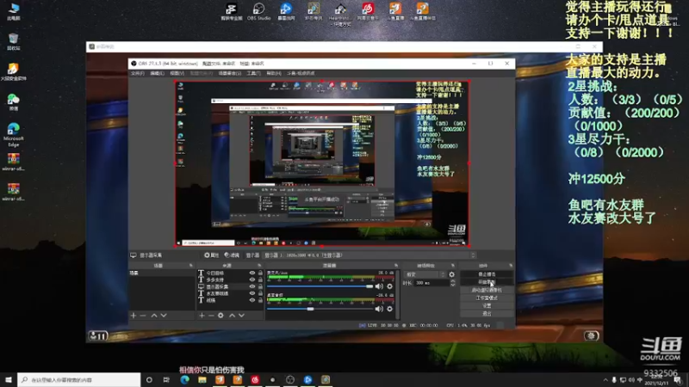Toggle visibility of 显示器采集 source
The image size is (689, 387).
click(252, 286)
